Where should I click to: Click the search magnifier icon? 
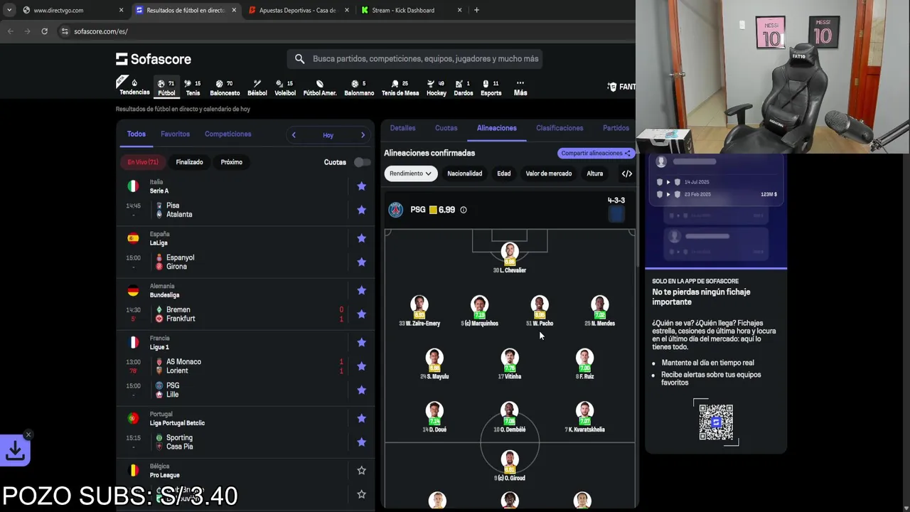click(299, 59)
